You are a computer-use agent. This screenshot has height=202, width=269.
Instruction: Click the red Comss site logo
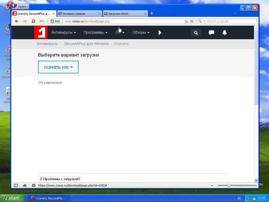click(41, 32)
